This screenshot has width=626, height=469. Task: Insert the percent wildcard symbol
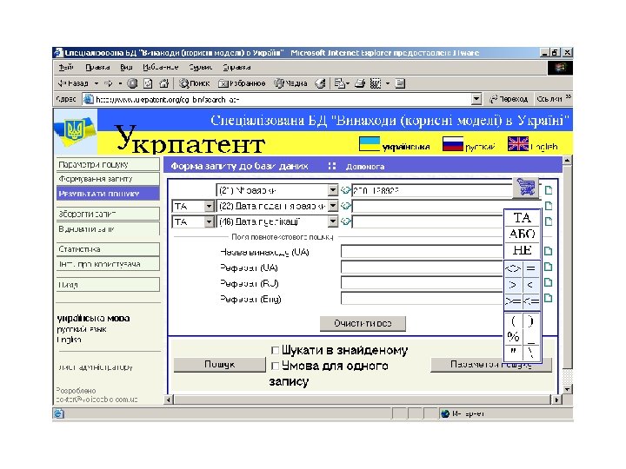tap(514, 337)
